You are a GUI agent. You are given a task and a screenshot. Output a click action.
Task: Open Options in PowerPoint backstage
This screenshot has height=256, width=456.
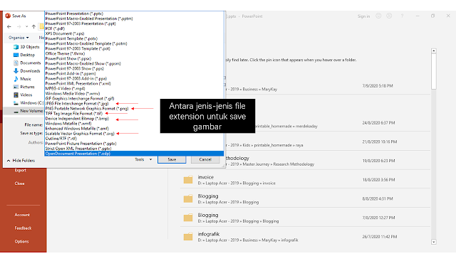[x=21, y=242]
